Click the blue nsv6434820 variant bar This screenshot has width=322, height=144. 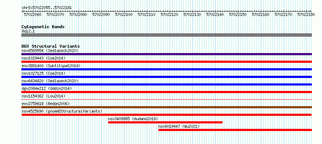tap(166, 84)
